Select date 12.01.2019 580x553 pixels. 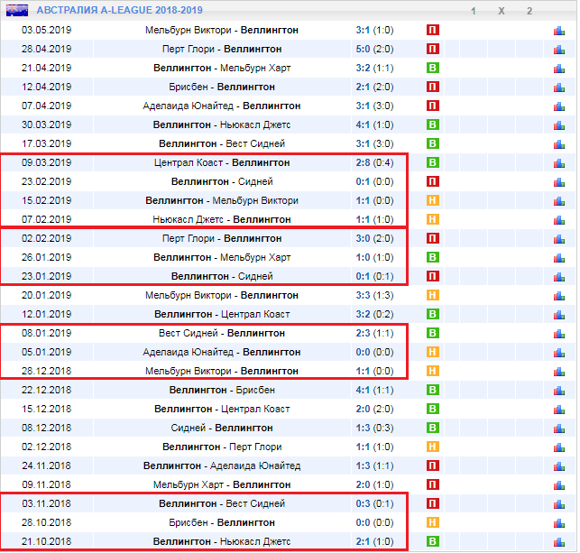click(x=46, y=314)
